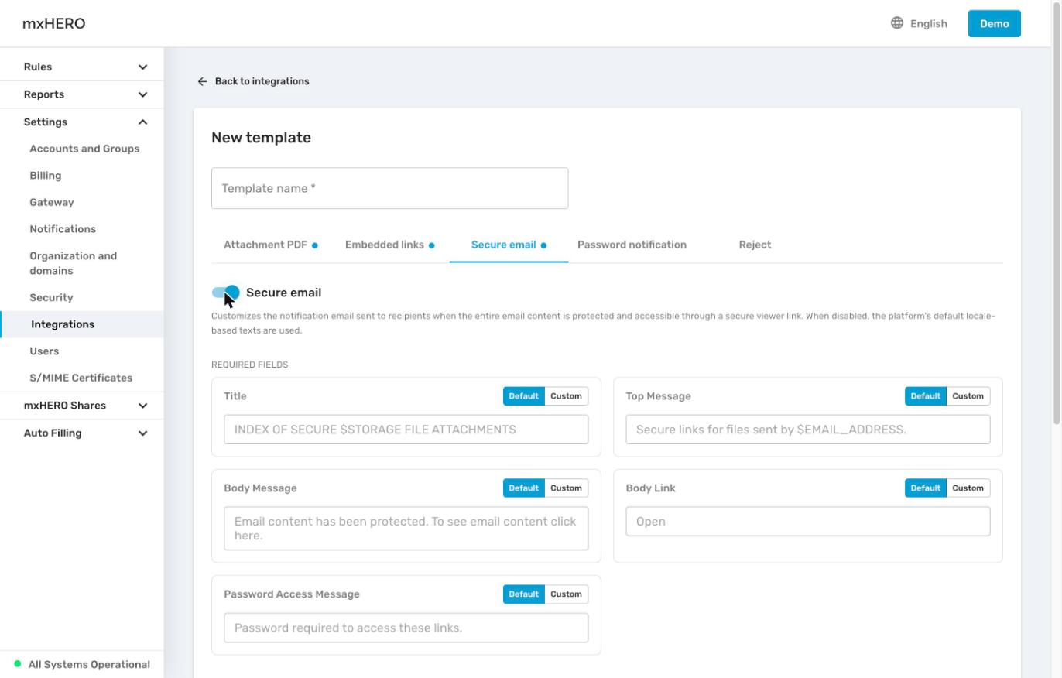This screenshot has height=678, width=1062.
Task: Open S/MIME Certificates settings
Action: pyautogui.click(x=81, y=378)
